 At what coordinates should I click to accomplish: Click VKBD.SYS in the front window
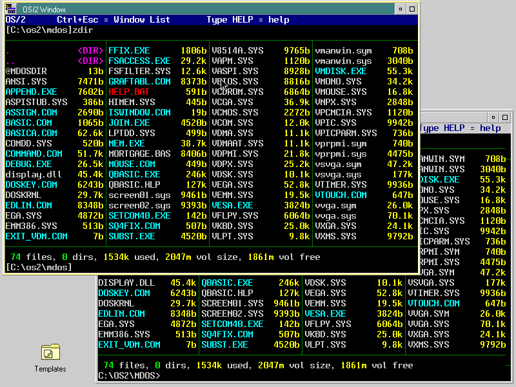[x=232, y=226]
